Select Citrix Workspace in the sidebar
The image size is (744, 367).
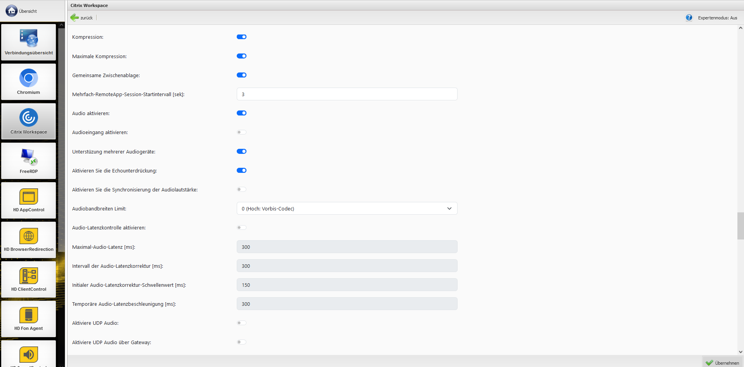tap(29, 121)
